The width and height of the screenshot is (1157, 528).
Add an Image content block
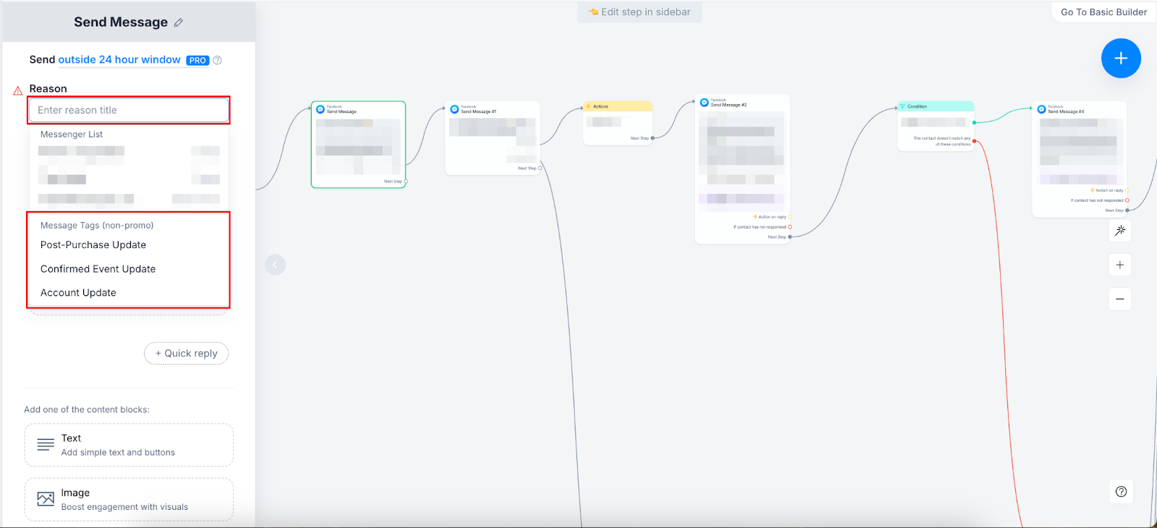point(129,499)
